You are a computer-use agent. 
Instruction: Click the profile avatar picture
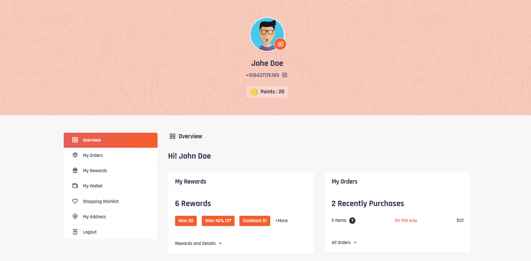click(x=266, y=33)
